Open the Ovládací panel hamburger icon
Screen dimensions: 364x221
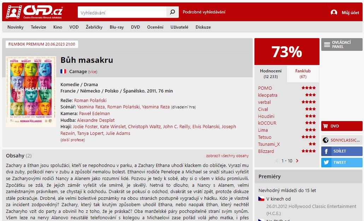pyautogui.click(x=327, y=44)
